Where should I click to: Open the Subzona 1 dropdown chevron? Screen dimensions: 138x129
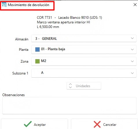coord(132,73)
